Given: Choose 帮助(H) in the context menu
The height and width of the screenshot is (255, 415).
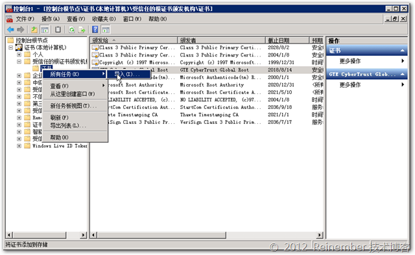Looking at the screenshot, I should point(75,138).
